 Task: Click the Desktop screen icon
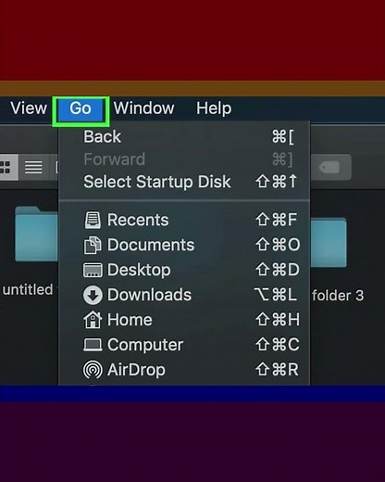point(93,270)
